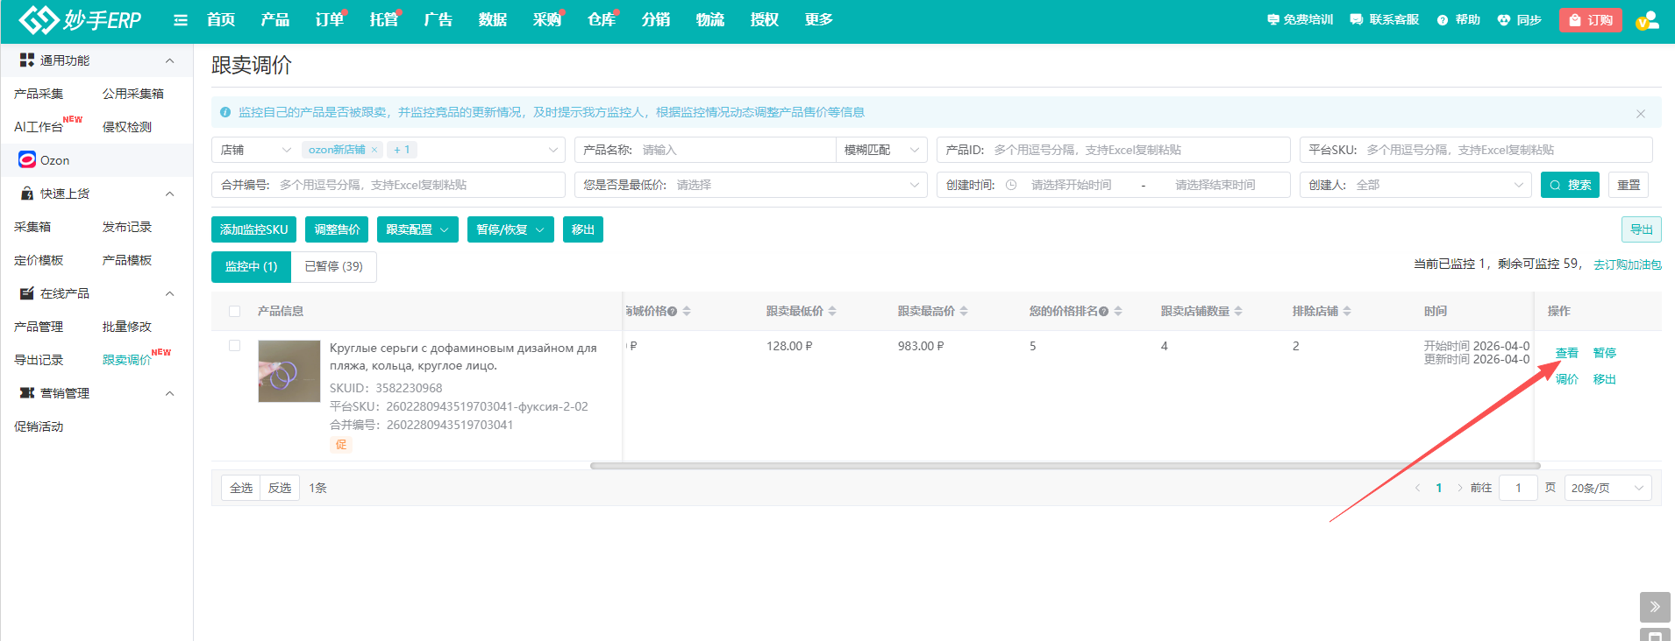Open the 暂停/恢复 dropdown button

(510, 229)
